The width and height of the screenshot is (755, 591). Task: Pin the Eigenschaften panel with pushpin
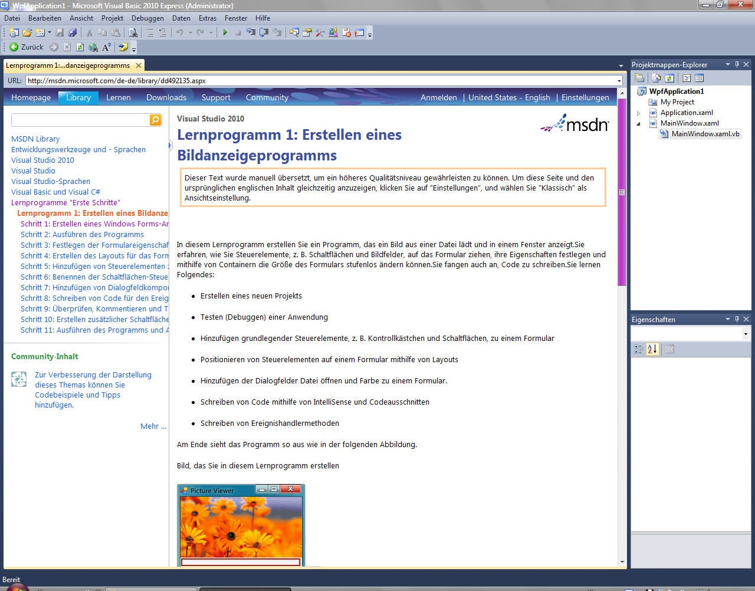tap(737, 319)
